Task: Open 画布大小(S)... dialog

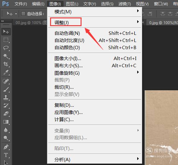Action: [95, 66]
